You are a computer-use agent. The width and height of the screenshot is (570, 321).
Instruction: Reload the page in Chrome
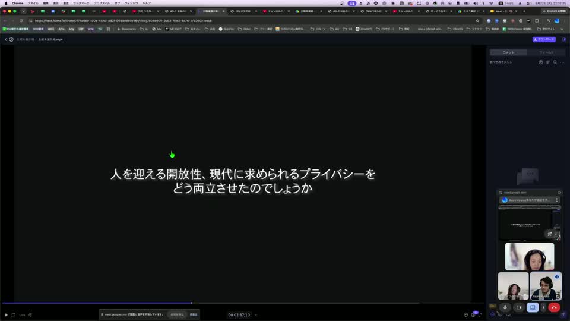click(21, 21)
